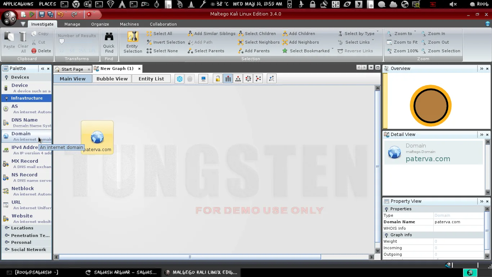
Task: Switch to the Machines ribbon tab
Action: [x=129, y=24]
